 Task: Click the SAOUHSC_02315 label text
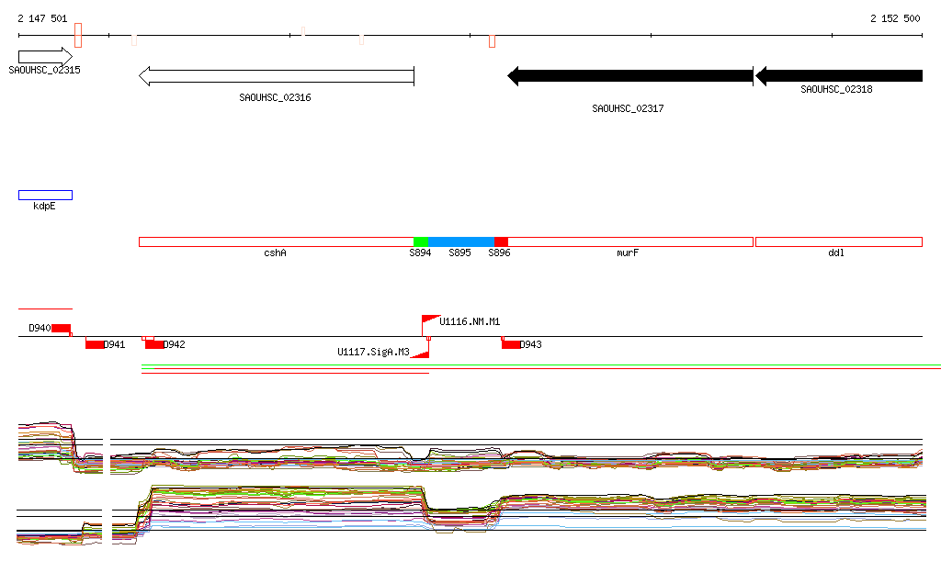(x=44, y=70)
